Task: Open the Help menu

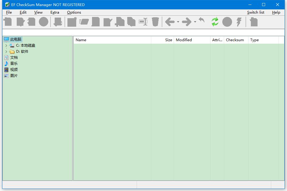Action: click(276, 12)
